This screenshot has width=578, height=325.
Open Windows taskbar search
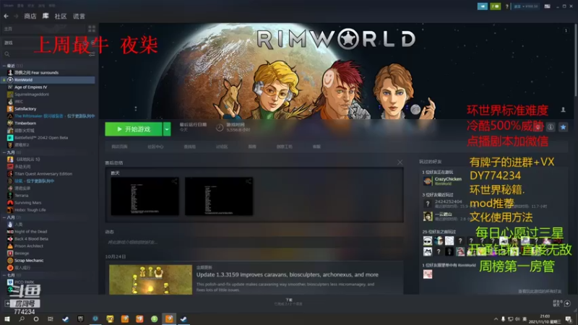pyautogui.click(x=22, y=319)
